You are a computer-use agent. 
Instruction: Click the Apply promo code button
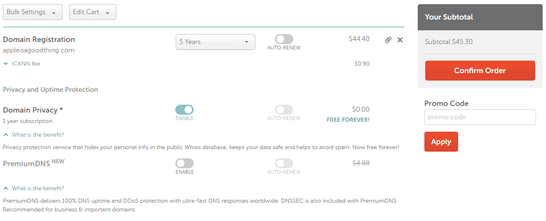point(441,142)
